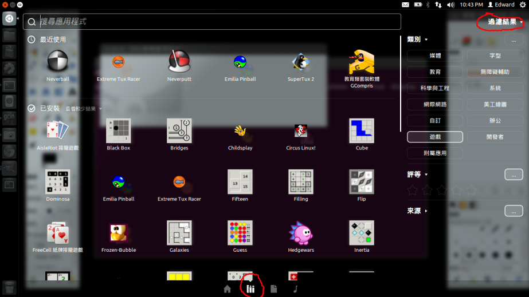
Task: Launch SuperTux 2 from recent apps
Action: tap(301, 62)
